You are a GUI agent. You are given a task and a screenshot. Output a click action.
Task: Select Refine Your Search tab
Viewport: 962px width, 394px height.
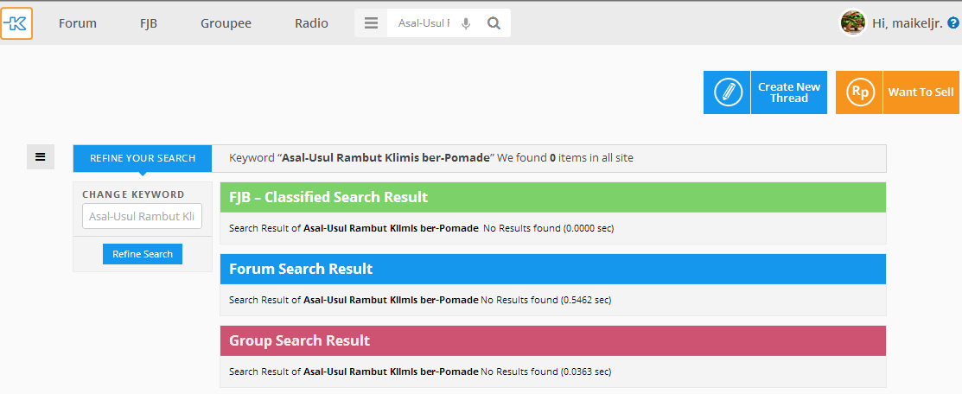point(143,158)
